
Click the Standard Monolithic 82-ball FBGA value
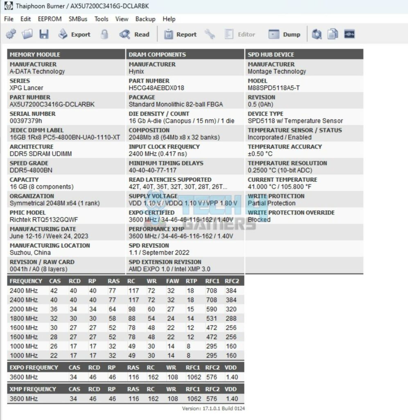176,105
